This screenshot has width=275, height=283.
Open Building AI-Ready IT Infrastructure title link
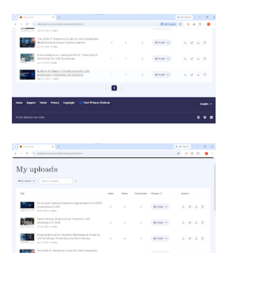tap(63, 73)
